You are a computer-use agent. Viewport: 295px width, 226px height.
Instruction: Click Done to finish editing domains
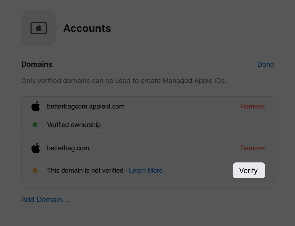tap(266, 64)
